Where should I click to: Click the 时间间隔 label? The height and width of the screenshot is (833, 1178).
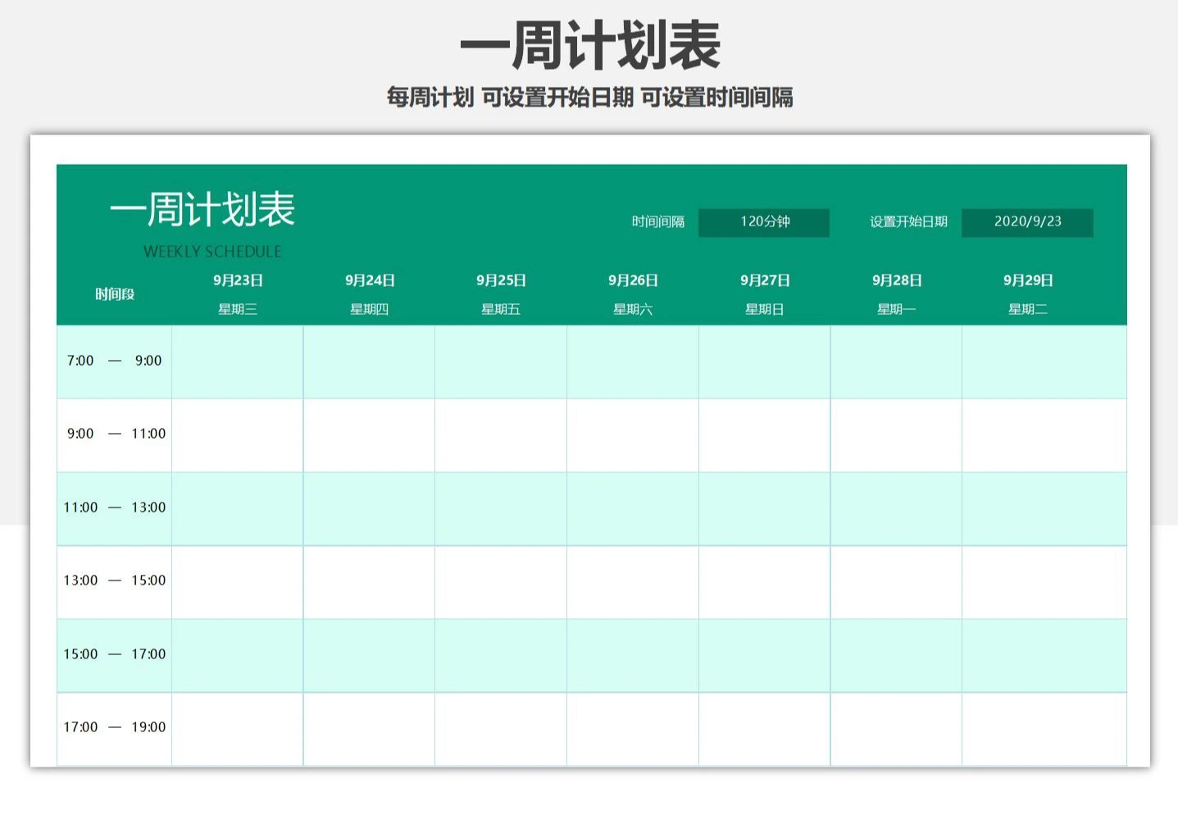tap(657, 222)
